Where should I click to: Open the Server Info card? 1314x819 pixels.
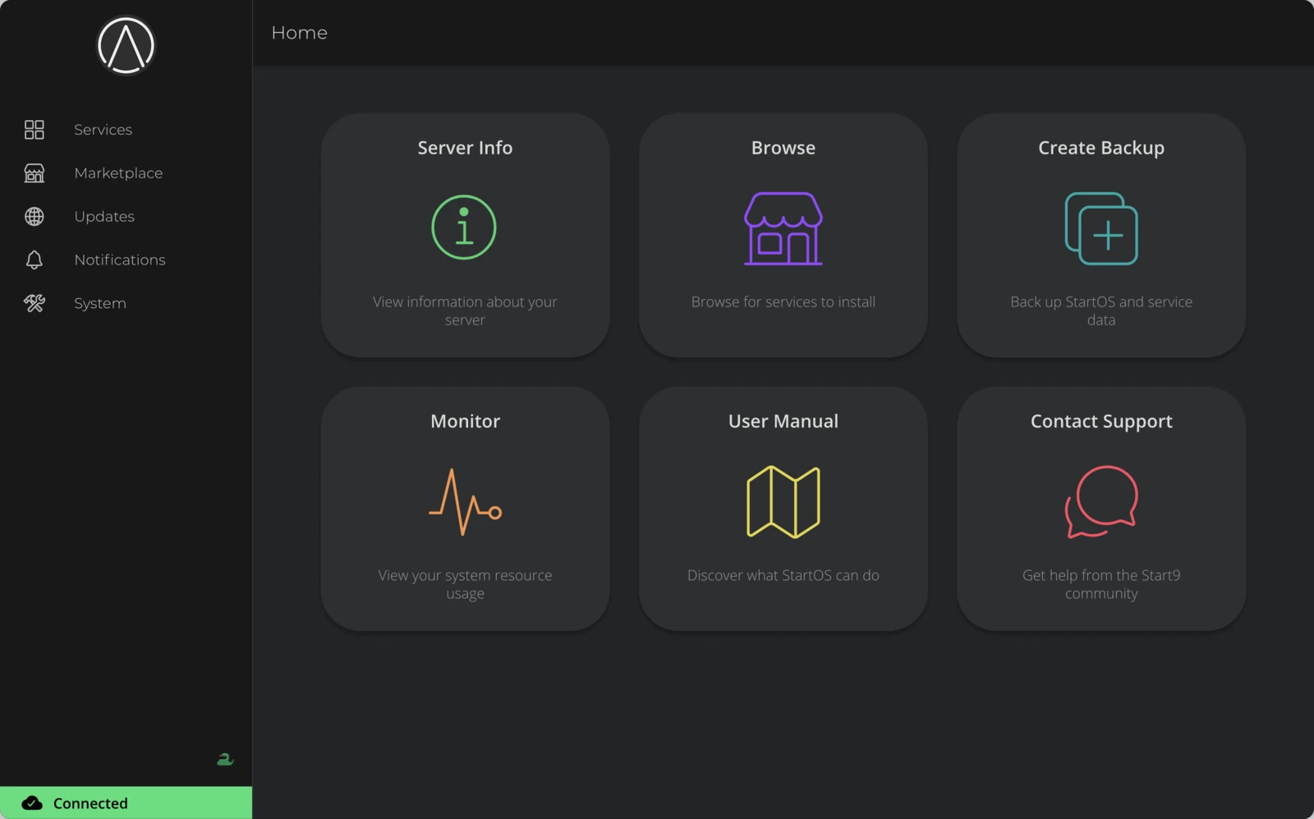[464, 235]
